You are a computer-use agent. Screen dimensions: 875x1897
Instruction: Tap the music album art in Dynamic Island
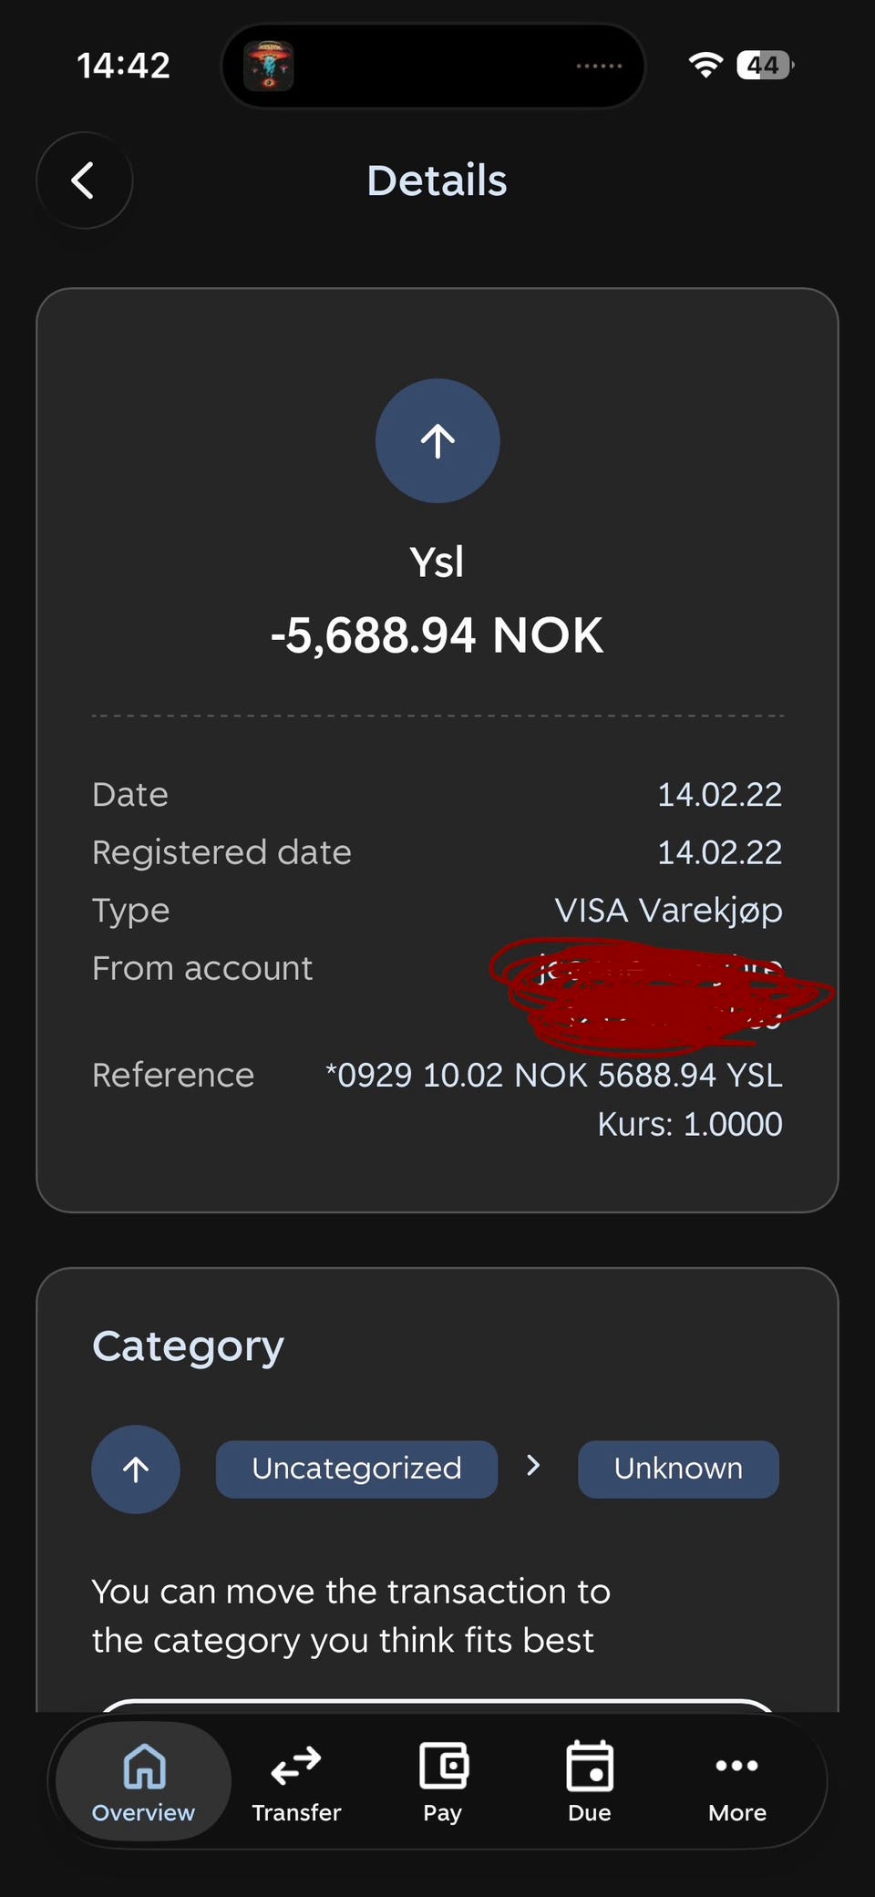(269, 66)
